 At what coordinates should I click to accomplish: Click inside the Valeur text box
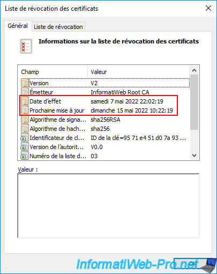[108, 205]
